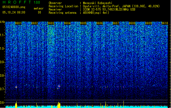The width and height of the screenshot is (171, 108).
Task: Click the 0610 time marker
Action: click(165, 23)
